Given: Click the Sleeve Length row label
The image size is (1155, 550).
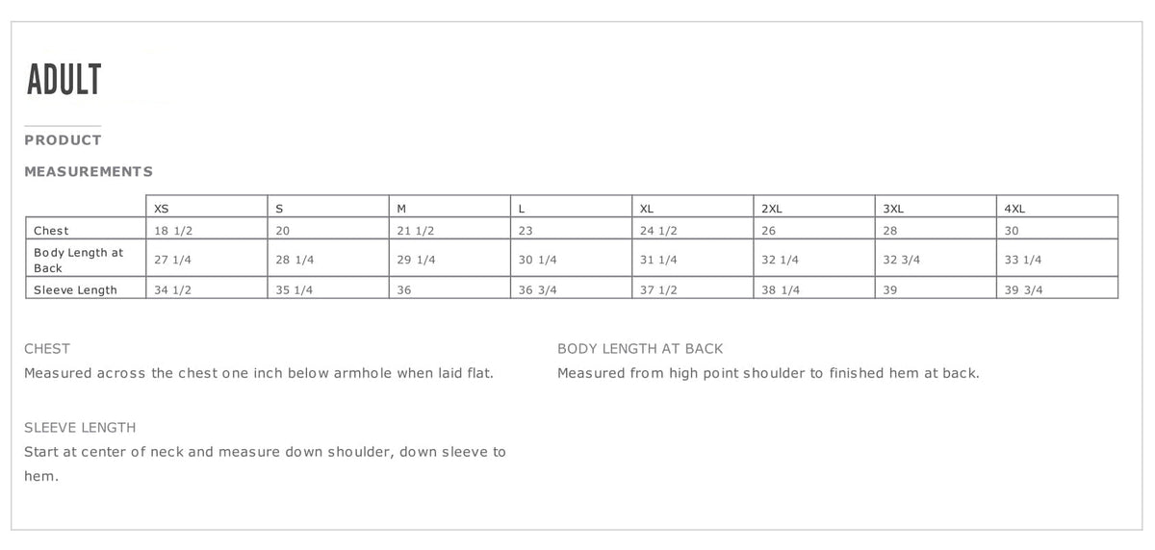Looking at the screenshot, I should click(75, 290).
